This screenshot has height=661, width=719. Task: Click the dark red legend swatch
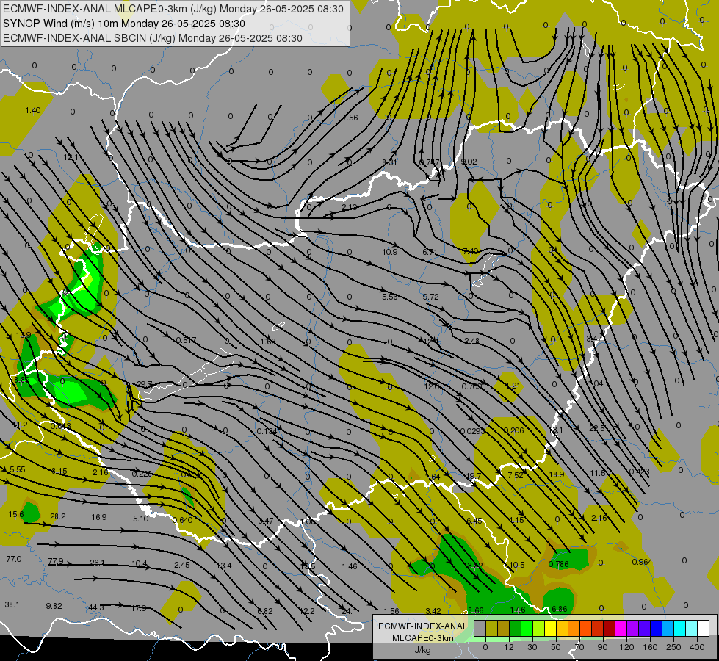pyautogui.click(x=610, y=628)
